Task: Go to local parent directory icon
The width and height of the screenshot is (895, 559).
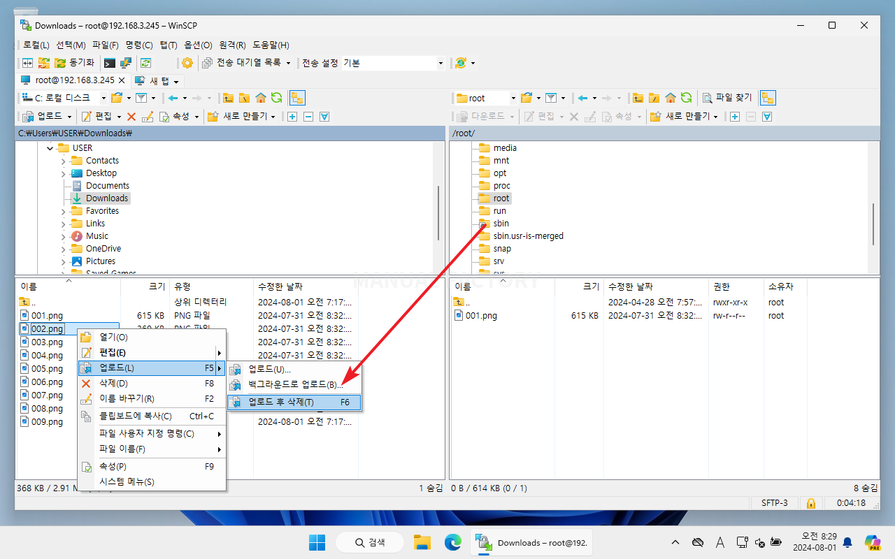Action: (x=228, y=98)
